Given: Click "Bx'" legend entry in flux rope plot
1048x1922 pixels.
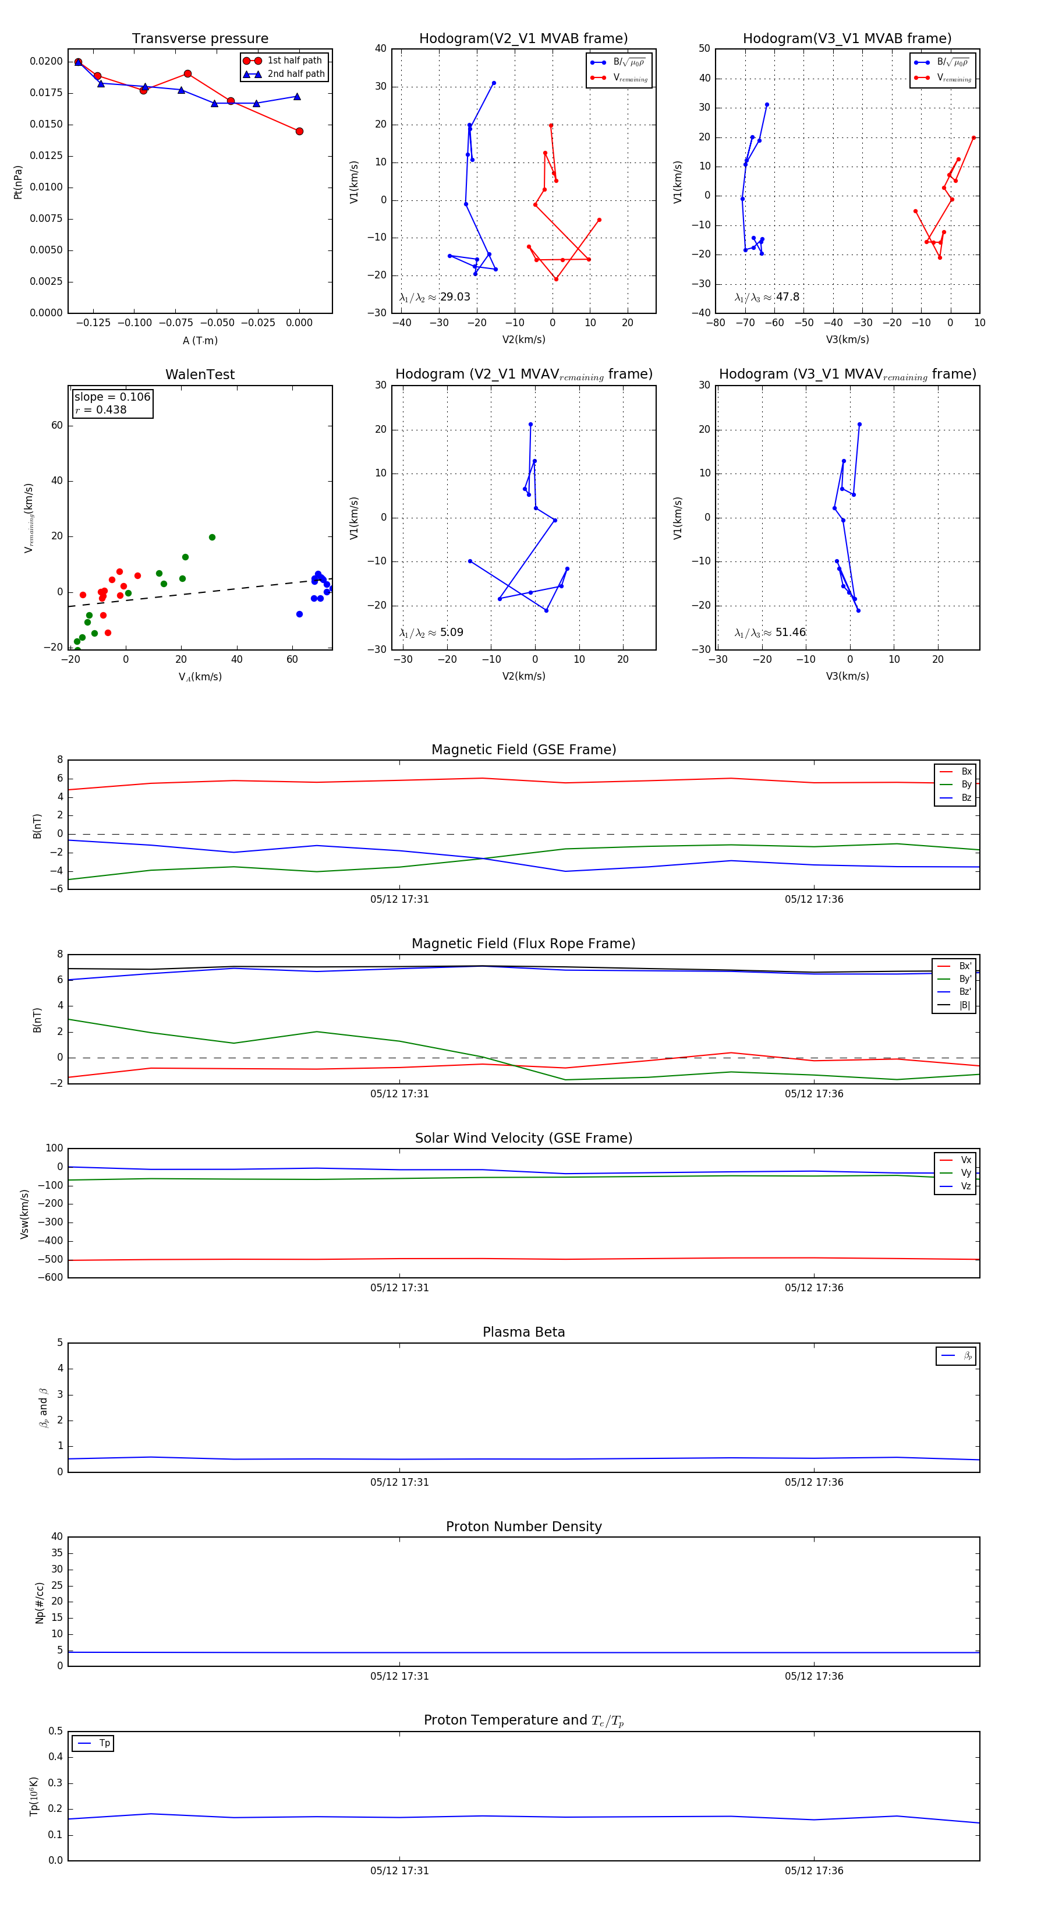Looking at the screenshot, I should point(954,966).
